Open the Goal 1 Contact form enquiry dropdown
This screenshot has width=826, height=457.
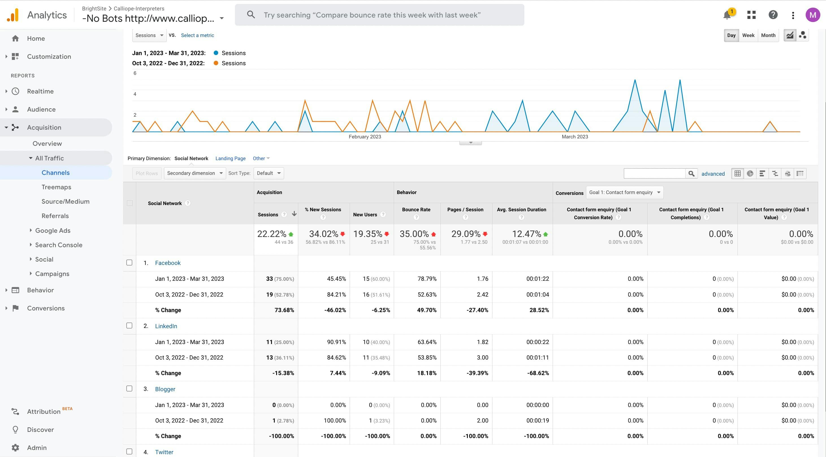(624, 192)
